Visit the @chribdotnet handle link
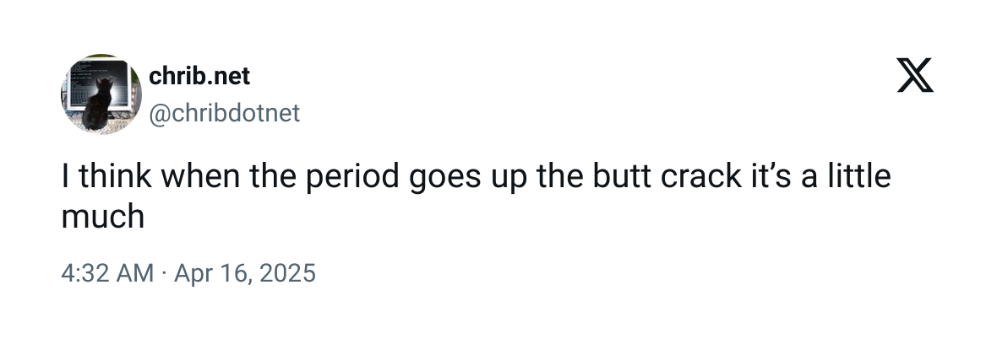997x344 pixels. (224, 113)
